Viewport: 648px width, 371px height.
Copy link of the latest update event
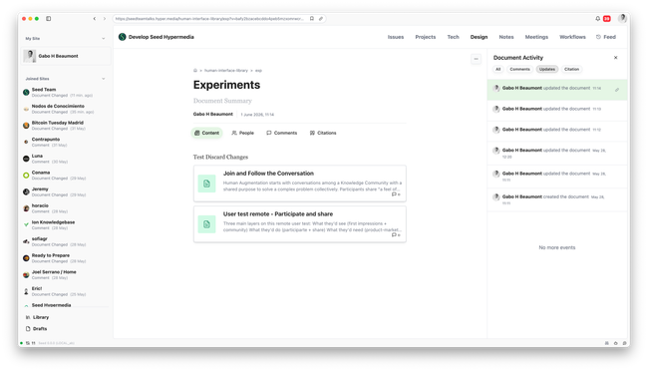[x=617, y=90]
